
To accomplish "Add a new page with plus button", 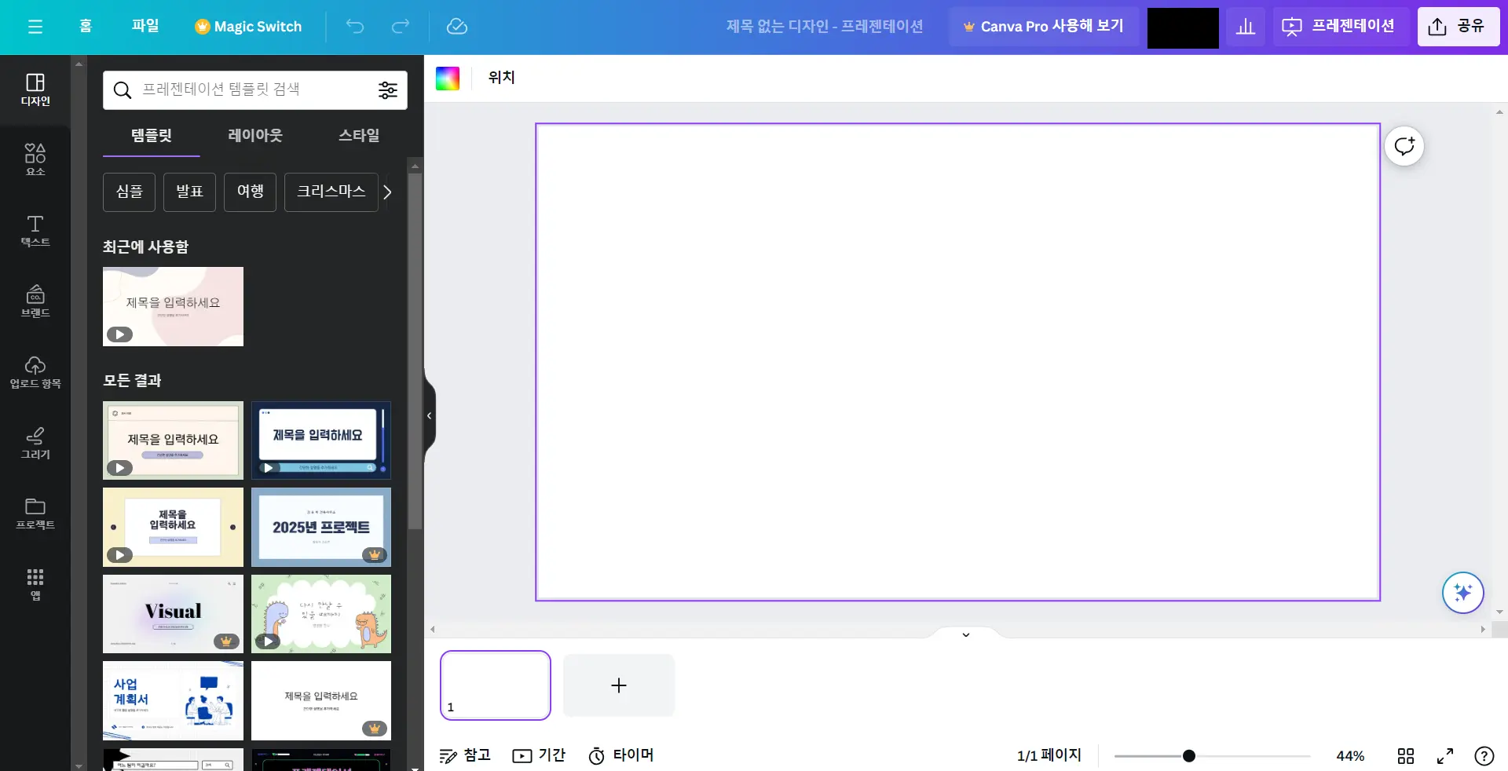I will (618, 685).
